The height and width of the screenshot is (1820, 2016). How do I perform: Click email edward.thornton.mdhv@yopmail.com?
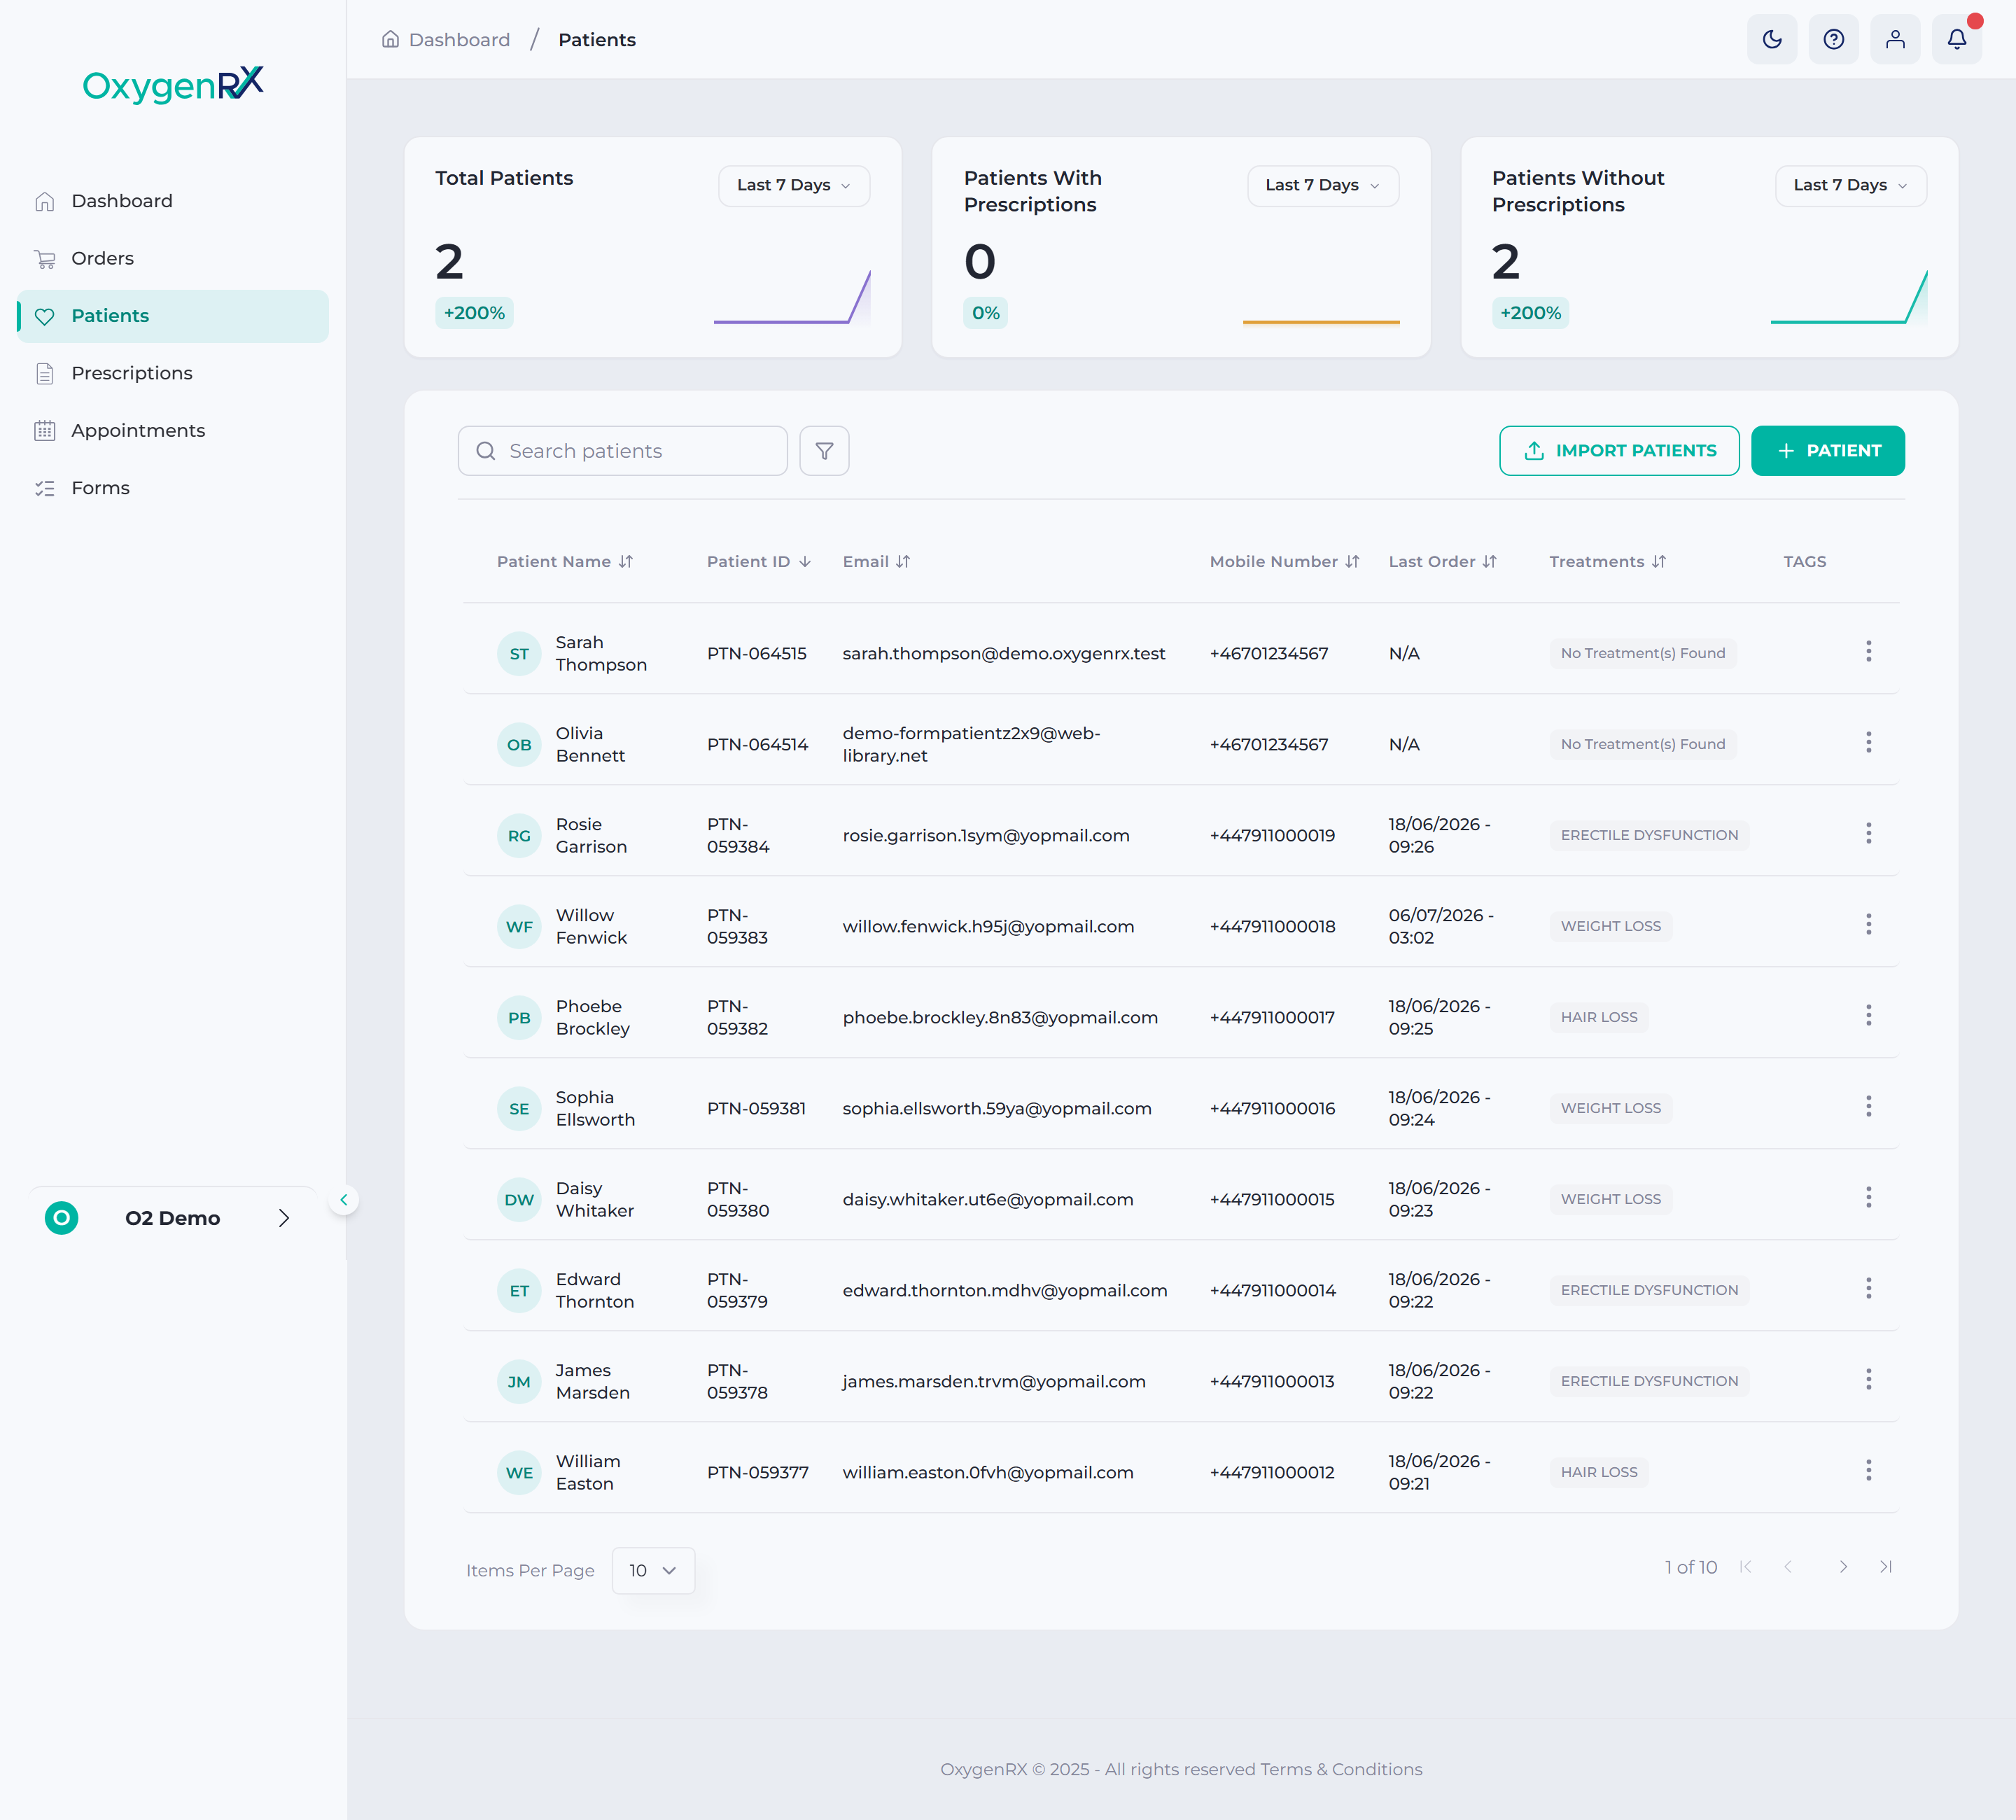[1005, 1290]
